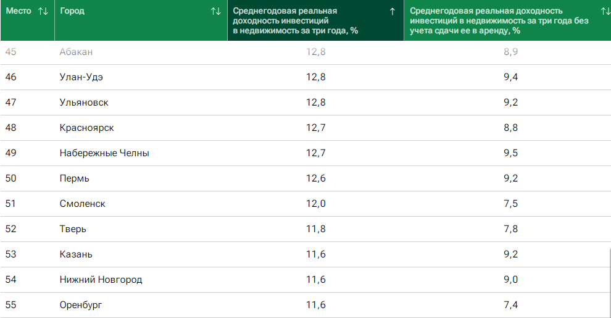The width and height of the screenshot is (611, 318).
Task: Select the Улан-Удэ city name
Action: click(81, 77)
